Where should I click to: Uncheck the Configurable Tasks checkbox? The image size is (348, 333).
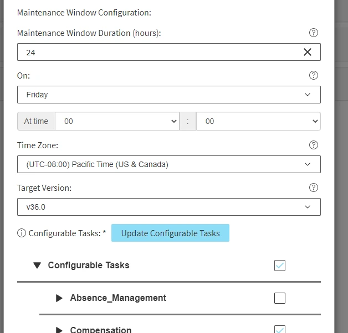[280, 266]
